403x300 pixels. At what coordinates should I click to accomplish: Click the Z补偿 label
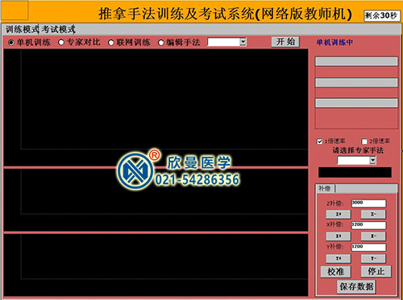(334, 203)
